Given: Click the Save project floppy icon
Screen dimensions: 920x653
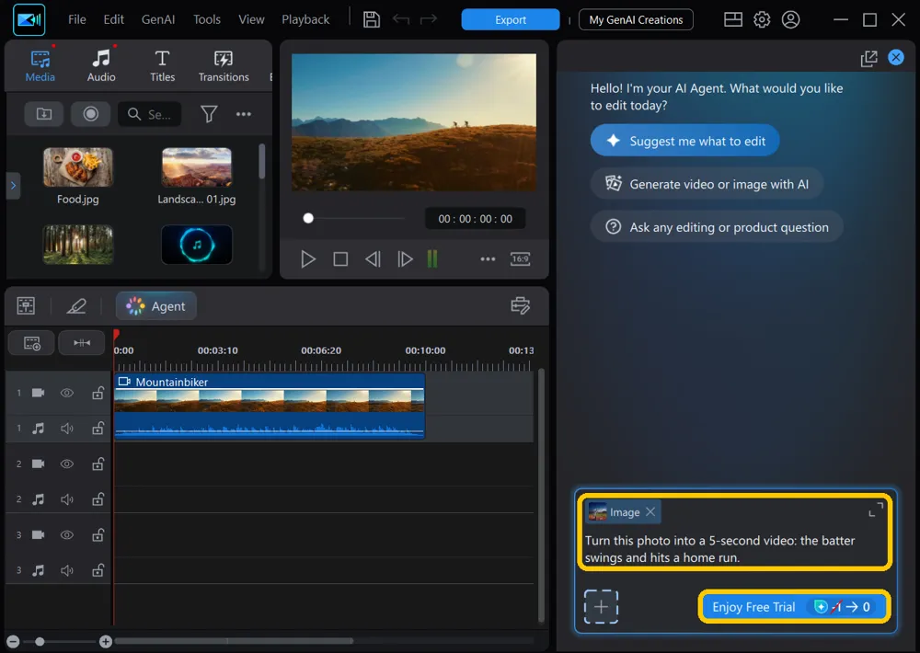Looking at the screenshot, I should point(372,19).
